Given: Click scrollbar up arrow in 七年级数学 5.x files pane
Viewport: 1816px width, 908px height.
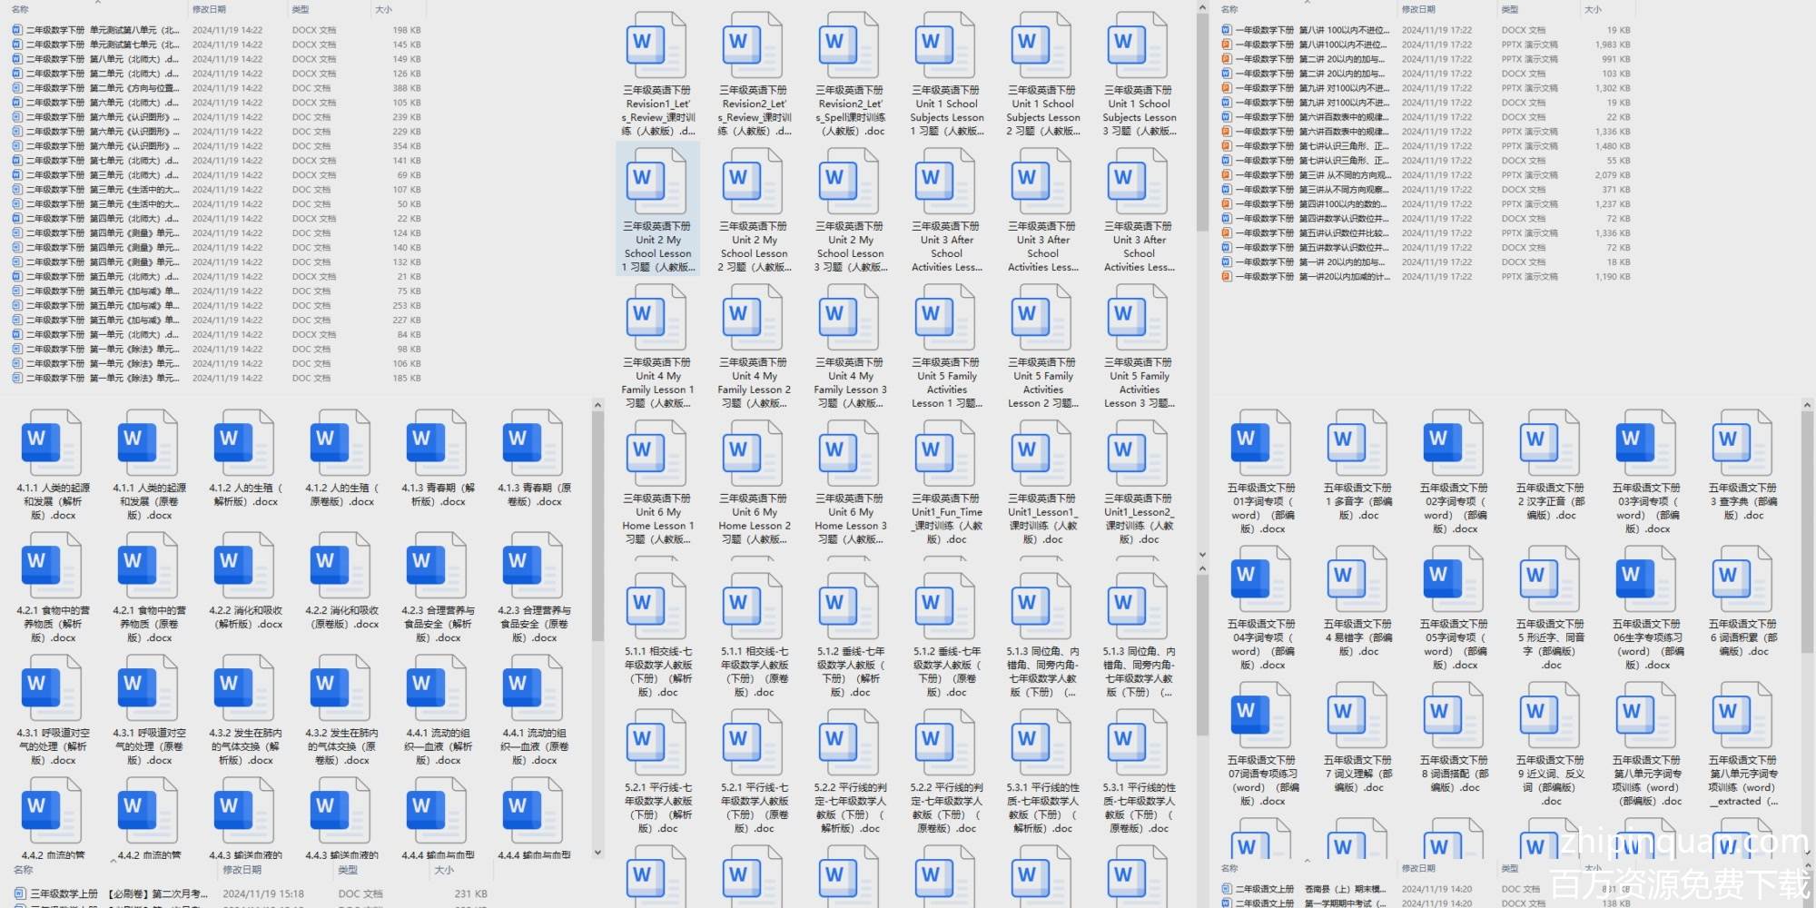Looking at the screenshot, I should coord(1202,569).
